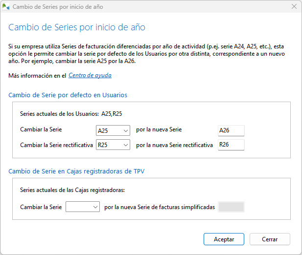The width and height of the screenshot is (302, 255).
Task: Click the "Series actuales de los Usuarios" label
Action: click(x=59, y=114)
